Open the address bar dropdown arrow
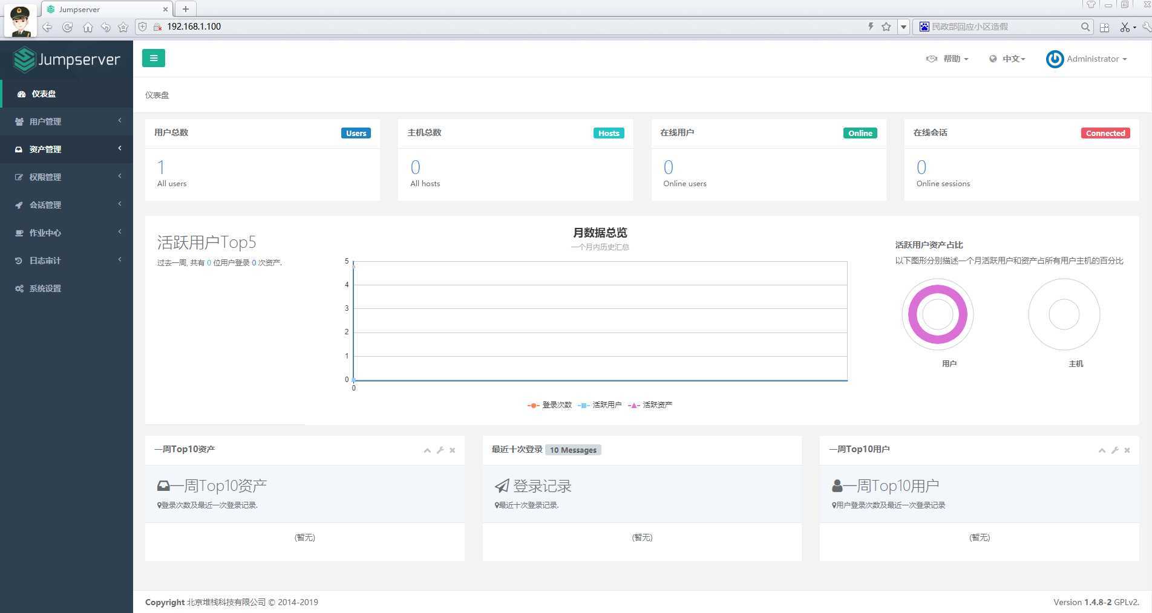1152x613 pixels. click(x=903, y=27)
